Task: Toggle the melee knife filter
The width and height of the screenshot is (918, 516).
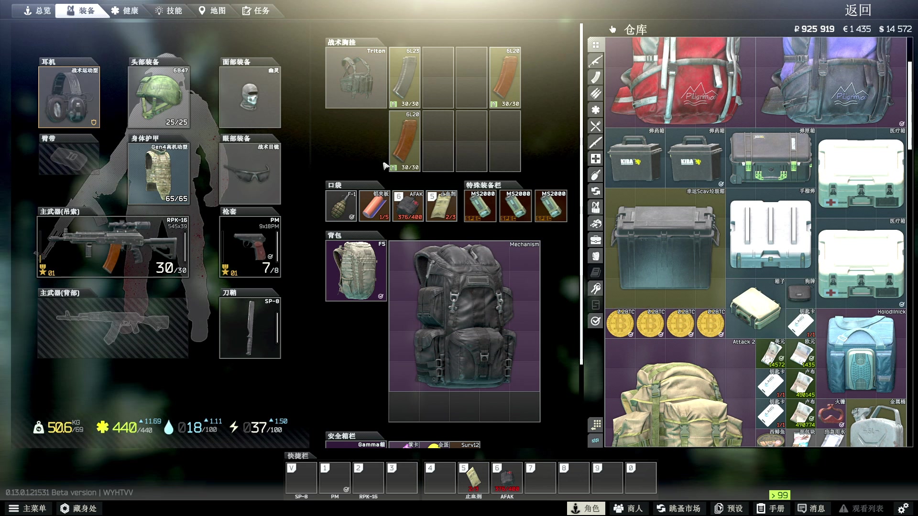Action: tap(595, 142)
